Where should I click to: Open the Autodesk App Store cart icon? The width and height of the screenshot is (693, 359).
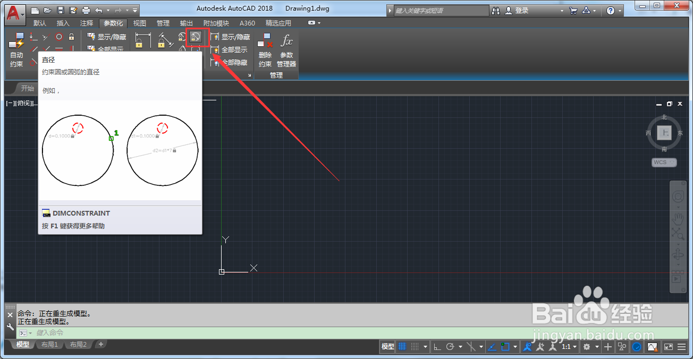[x=573, y=10]
